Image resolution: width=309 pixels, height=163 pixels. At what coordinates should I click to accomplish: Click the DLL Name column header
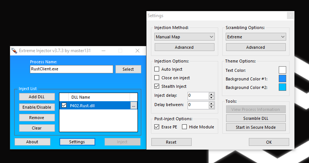pyautogui.click(x=99, y=97)
